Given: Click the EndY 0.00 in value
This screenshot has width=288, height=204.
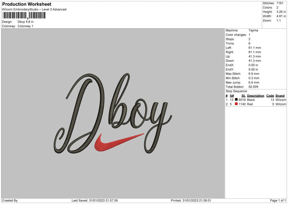Looking at the screenshot, I should pos(253,70).
